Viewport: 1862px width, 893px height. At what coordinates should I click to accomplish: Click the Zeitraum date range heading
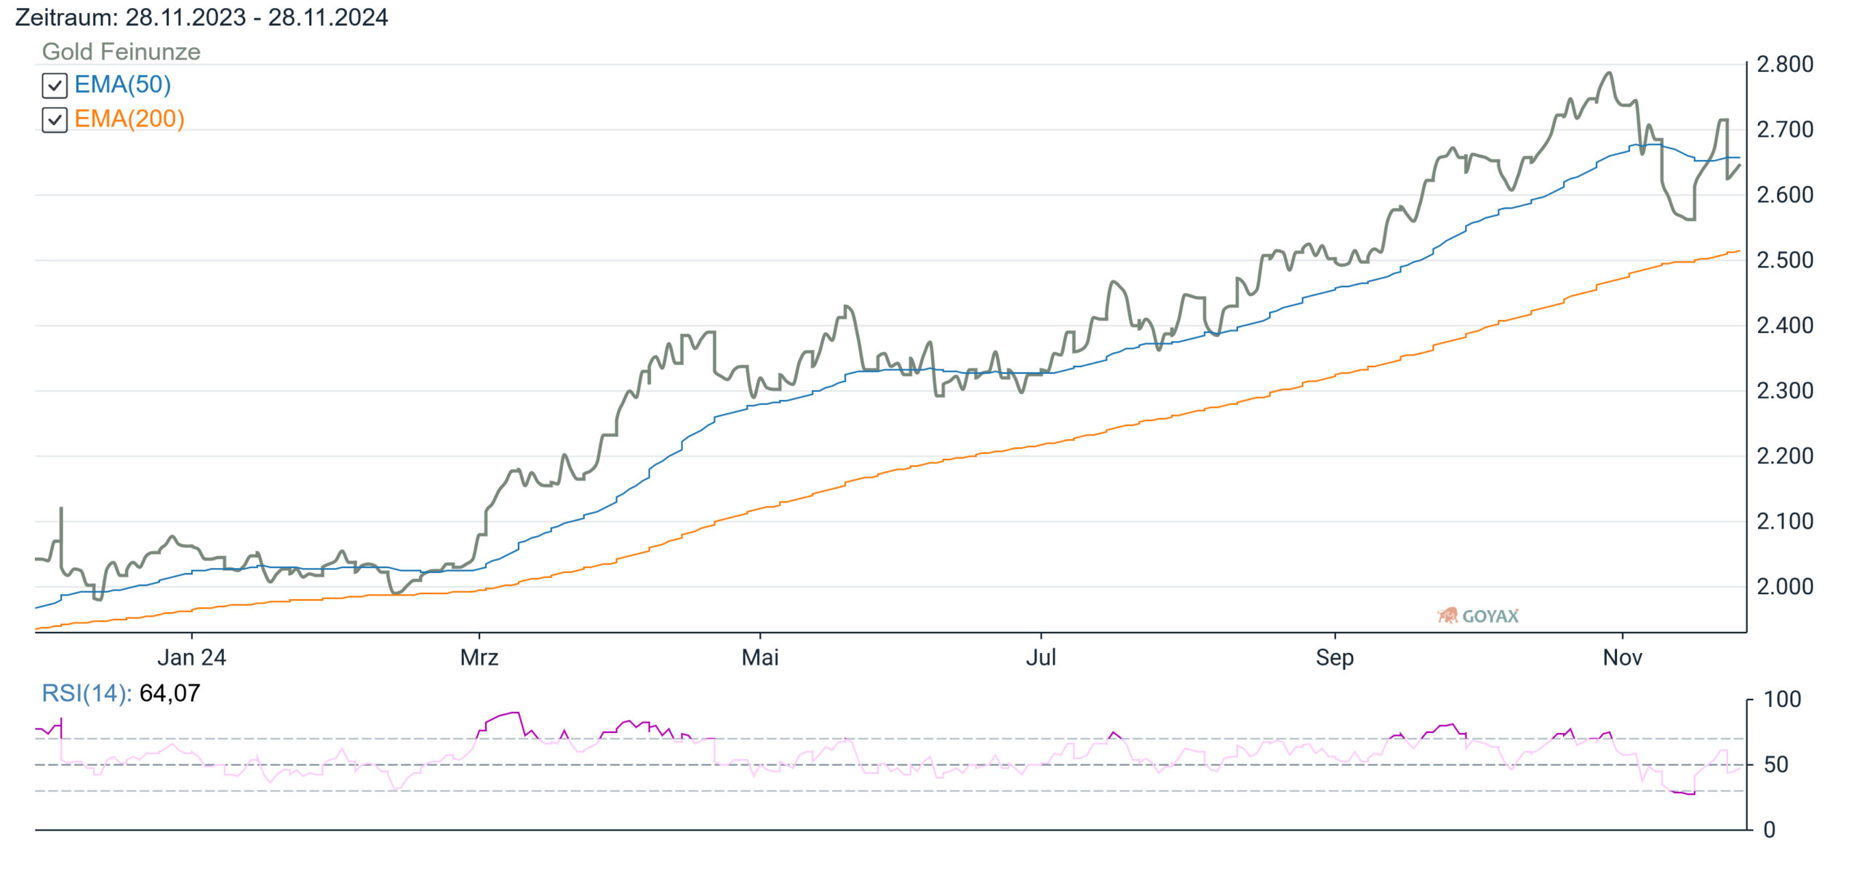(201, 17)
